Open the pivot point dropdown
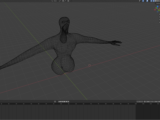160x120 pixels. [x=60, y=1]
